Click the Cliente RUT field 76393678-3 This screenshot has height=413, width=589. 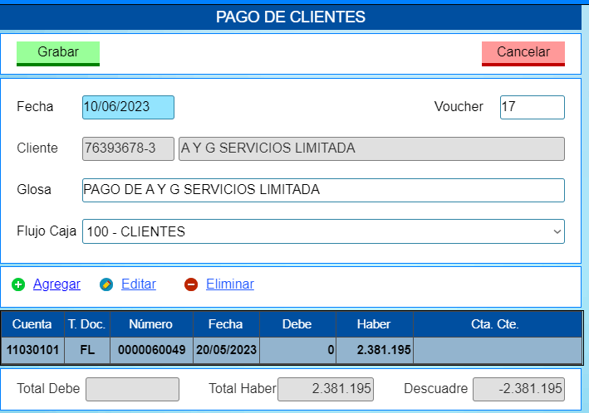128,149
